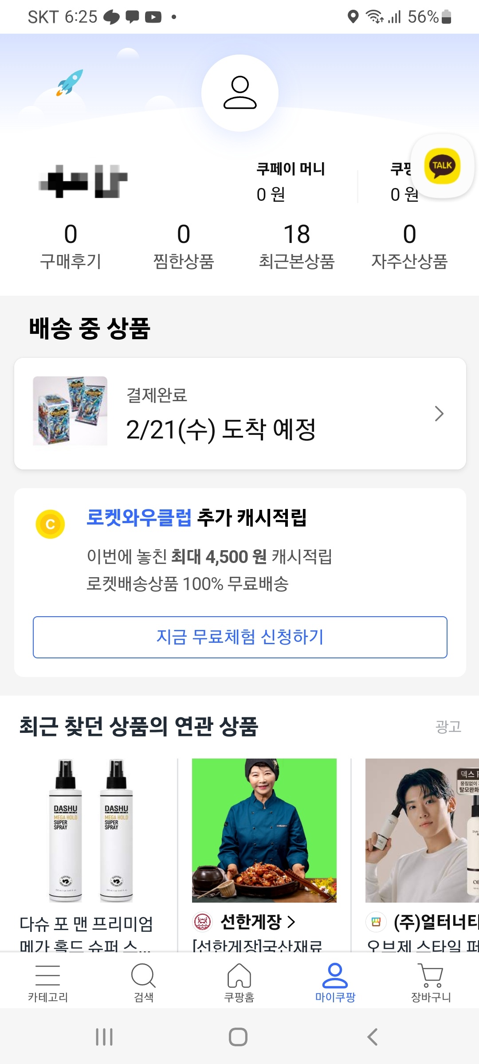479x1064 pixels.
Task: Tap the profile avatar icon
Action: coord(240,93)
